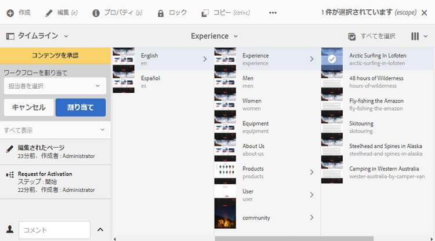Click the Experience column item title
The image size is (435, 241).
[256, 56]
